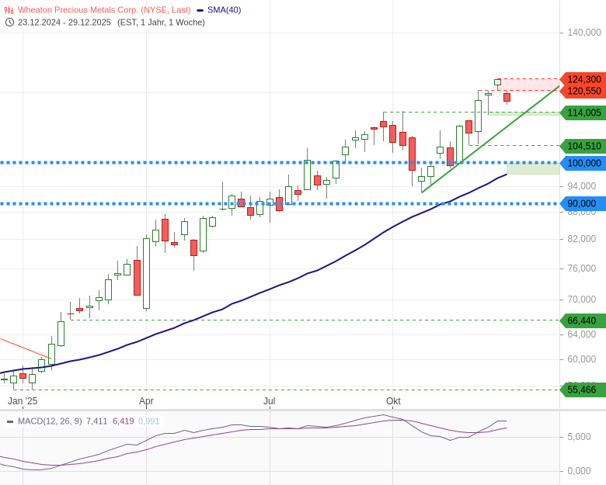606x485 pixels.
Task: Select the green 55,466 price tag
Action: (x=583, y=390)
